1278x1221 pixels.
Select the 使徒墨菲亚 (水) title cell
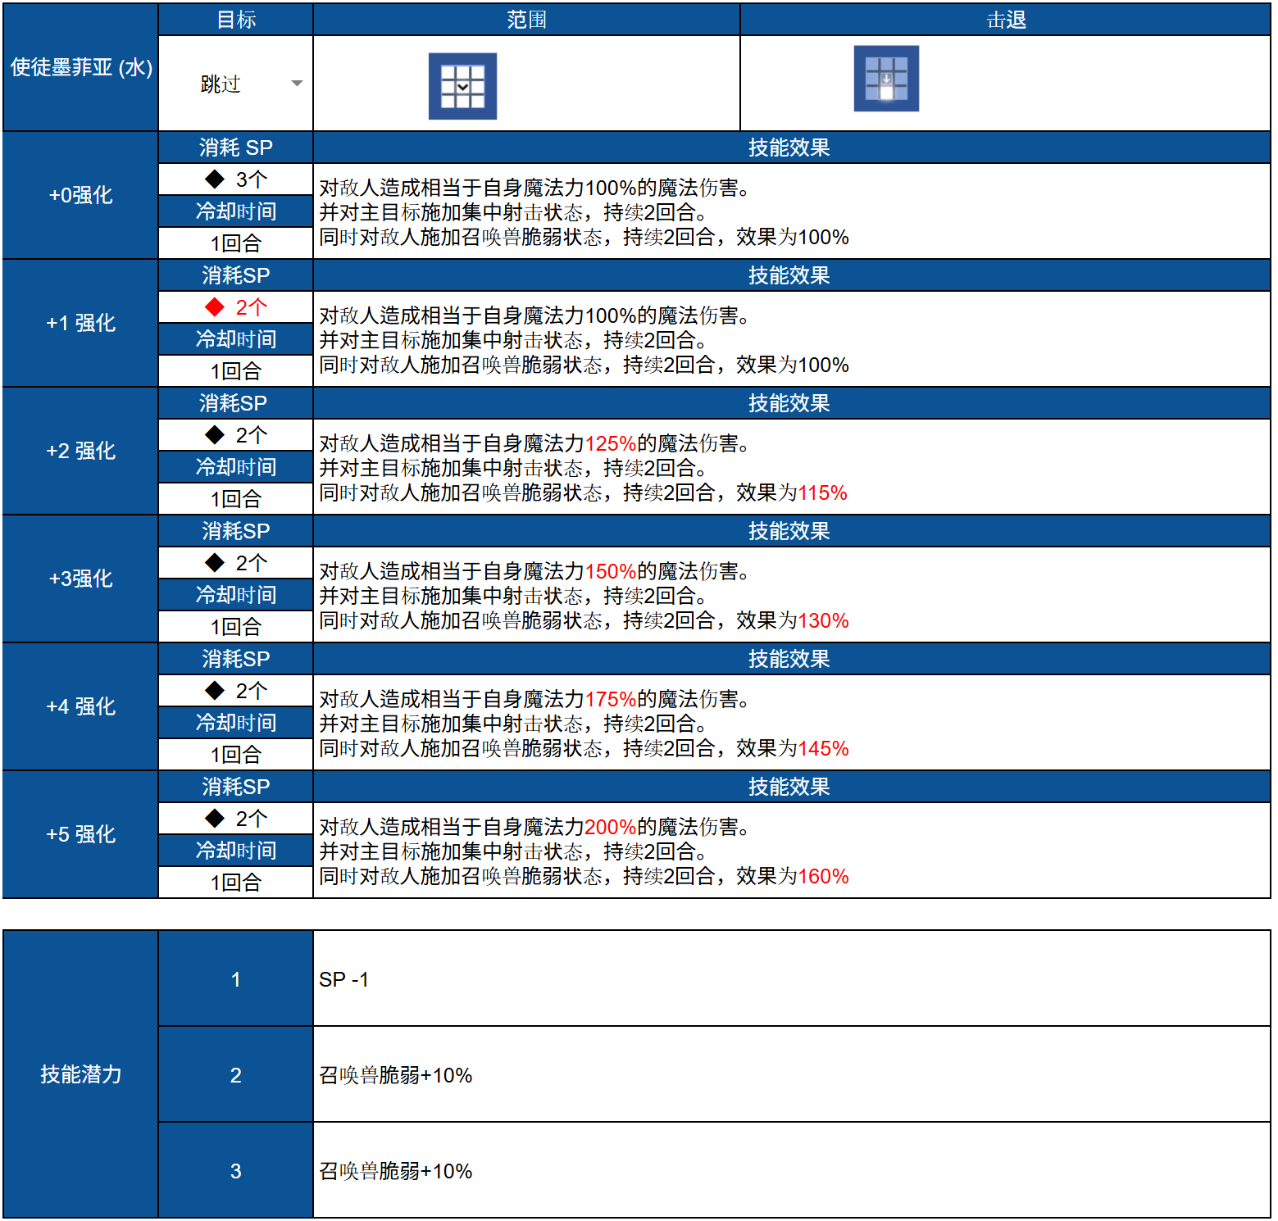point(80,67)
